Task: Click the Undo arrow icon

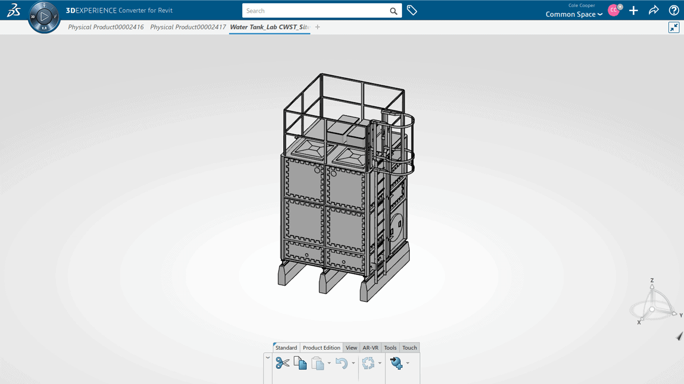Action: 341,363
